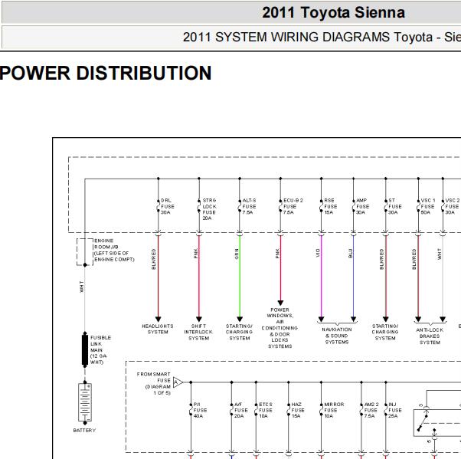Click the 'HEADLIGHTS SYSTEM' destination
This screenshot has height=459, width=461.
tap(158, 329)
